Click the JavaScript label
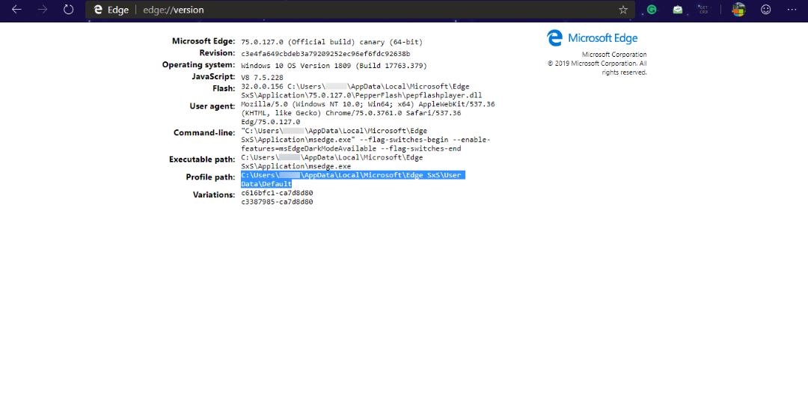808x407 pixels. tap(213, 77)
